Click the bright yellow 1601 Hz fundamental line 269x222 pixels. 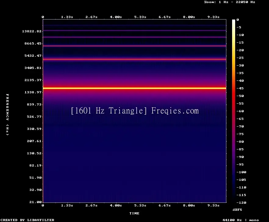point(134,88)
